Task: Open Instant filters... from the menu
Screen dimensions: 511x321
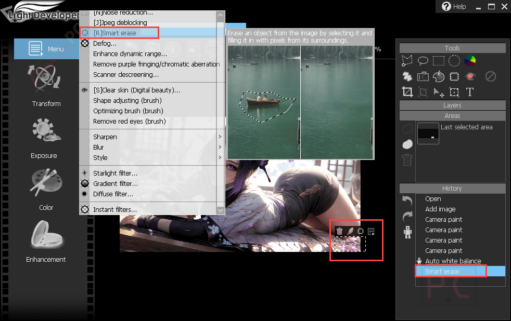Action: pyautogui.click(x=148, y=210)
